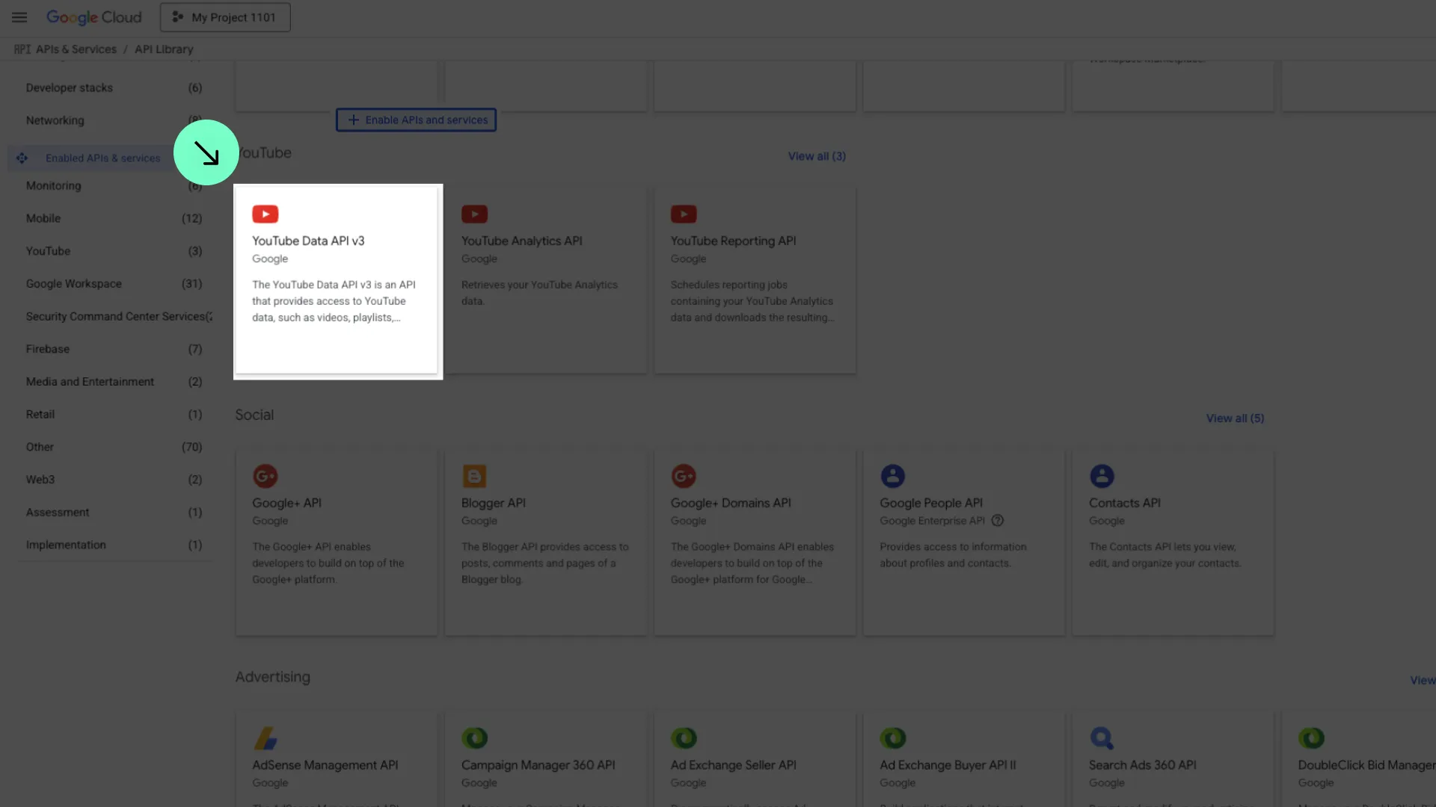Select Security Command Center Services filter
The image size is (1436, 807).
(114, 317)
